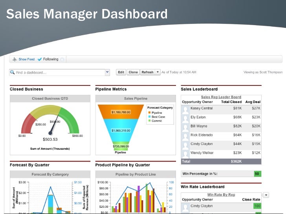The height and width of the screenshot is (214, 286).
Task: Open the Find a dashboard dropdown arrow
Action: pyautogui.click(x=107, y=72)
